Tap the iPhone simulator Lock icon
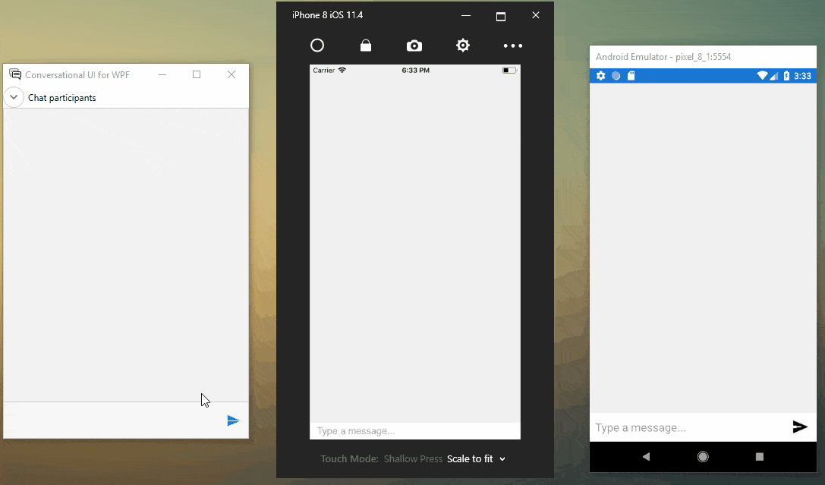 366,46
